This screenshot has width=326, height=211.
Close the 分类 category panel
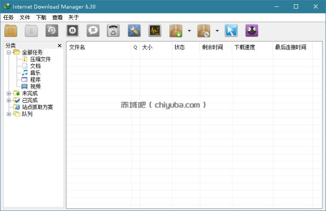(x=60, y=46)
